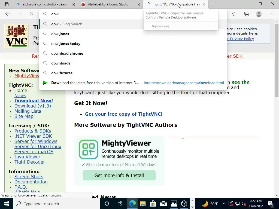Open Microsoft Store from the taskbar
The height and width of the screenshot is (209, 279).
(153, 204)
